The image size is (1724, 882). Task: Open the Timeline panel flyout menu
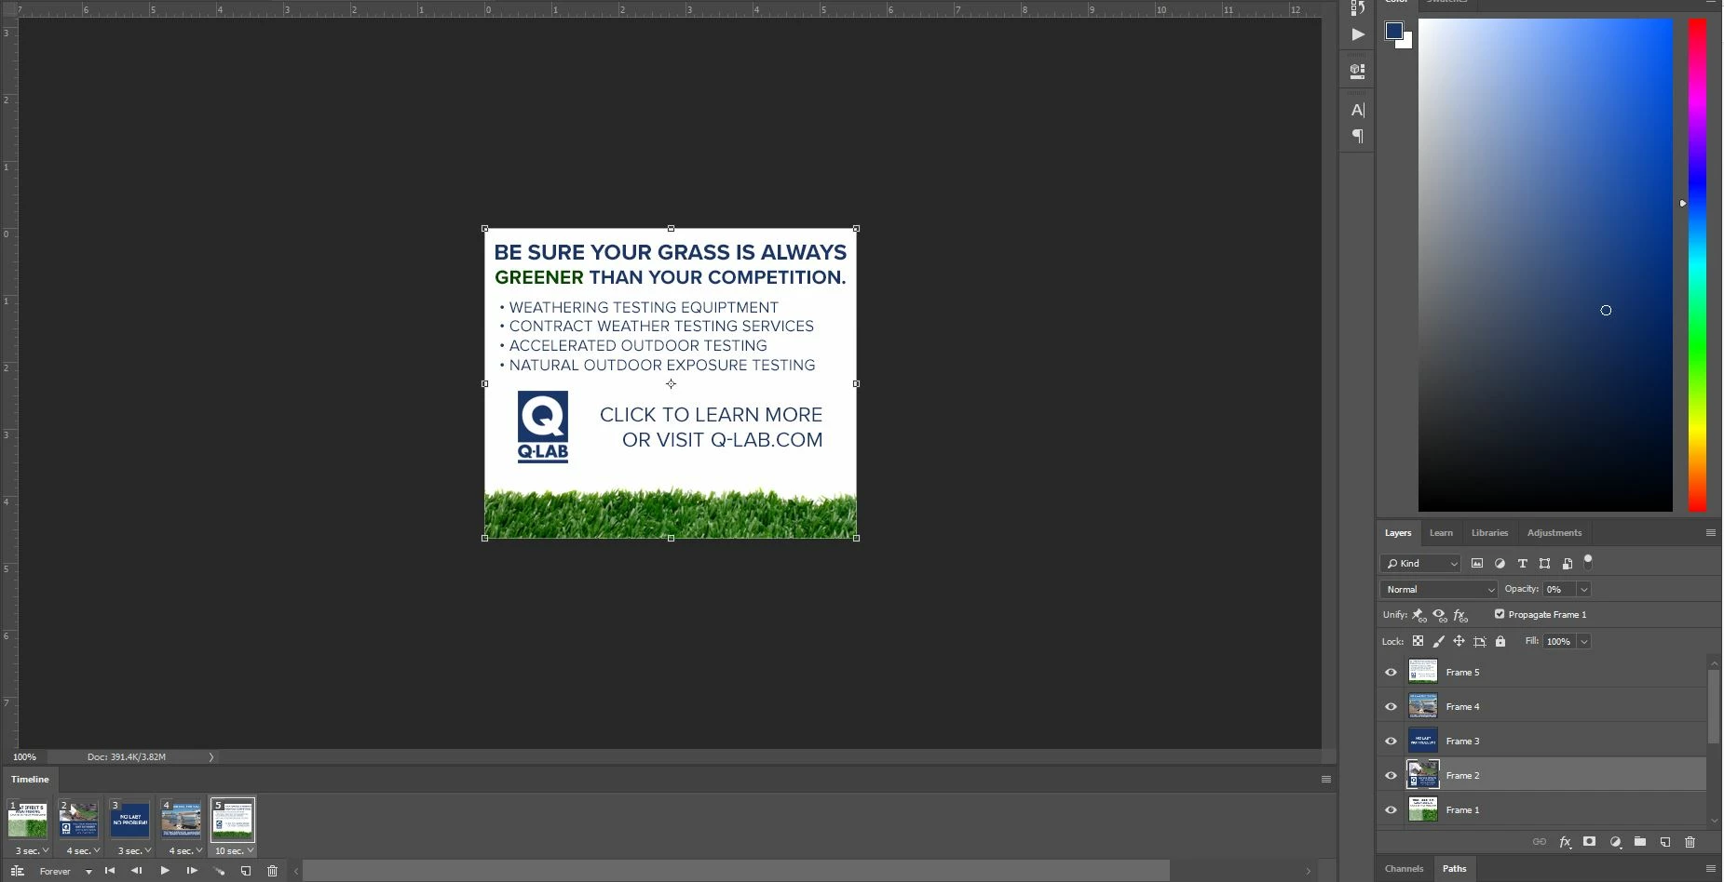1326,780
